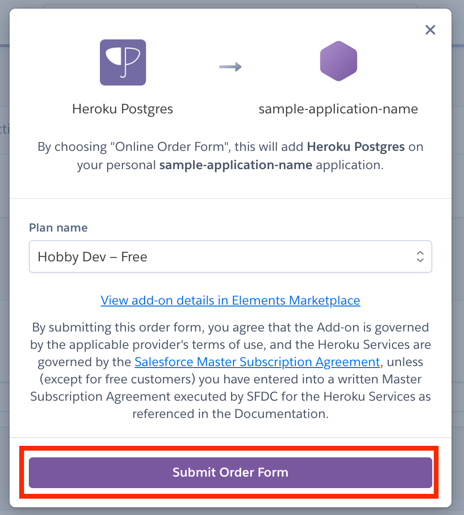
Task: Click bold sample-application-name in description
Action: point(236,165)
